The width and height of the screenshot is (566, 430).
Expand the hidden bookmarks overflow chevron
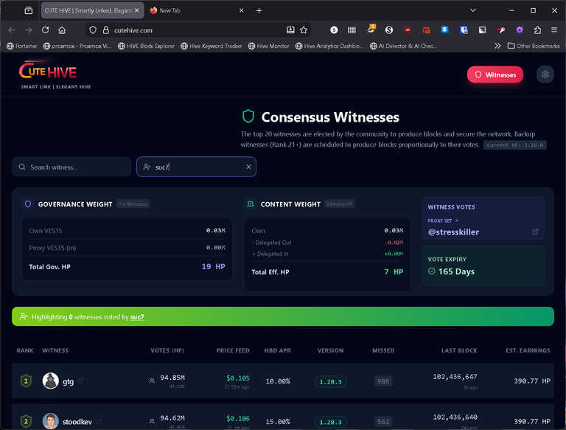point(498,46)
